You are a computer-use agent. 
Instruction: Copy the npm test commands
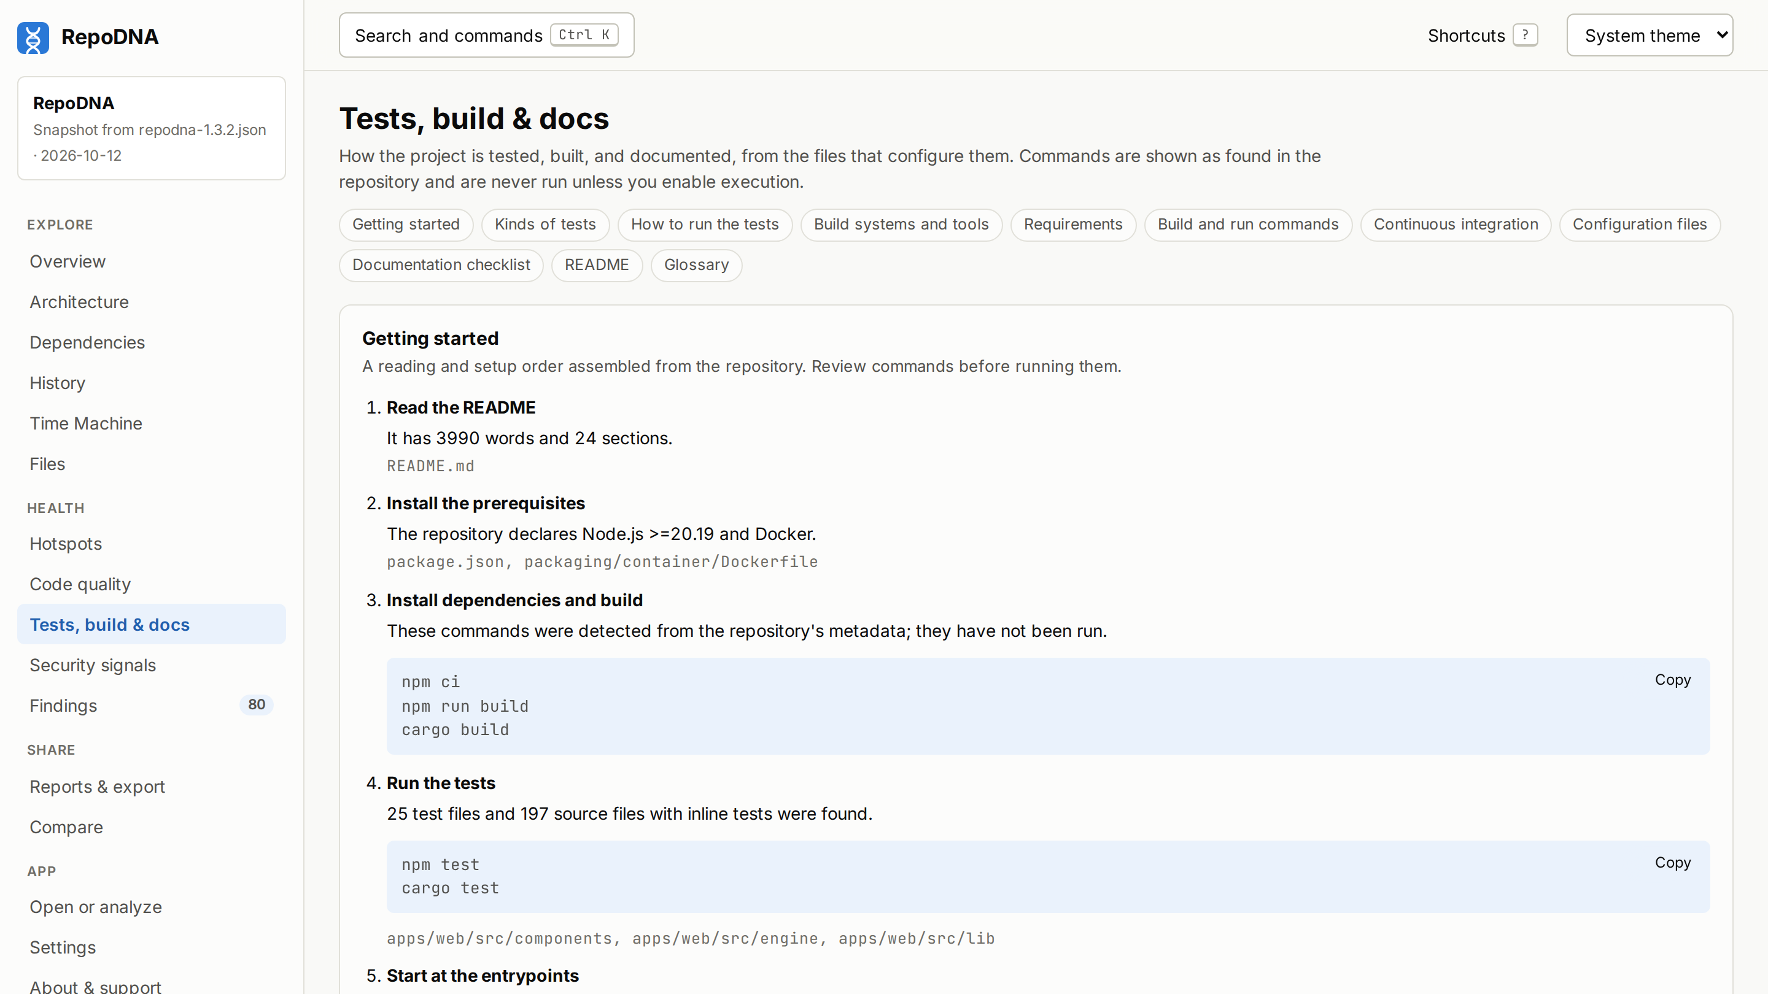[1672, 862]
